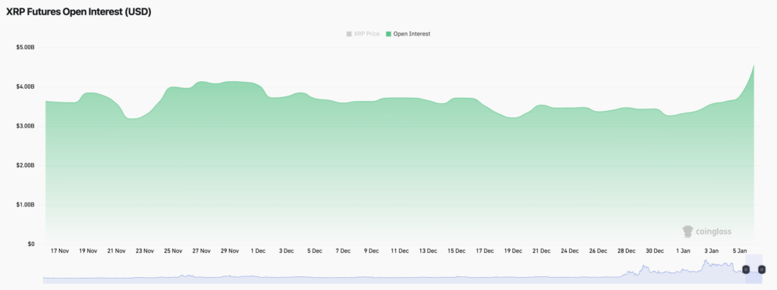Click the $5.00B y-axis label

click(x=25, y=48)
